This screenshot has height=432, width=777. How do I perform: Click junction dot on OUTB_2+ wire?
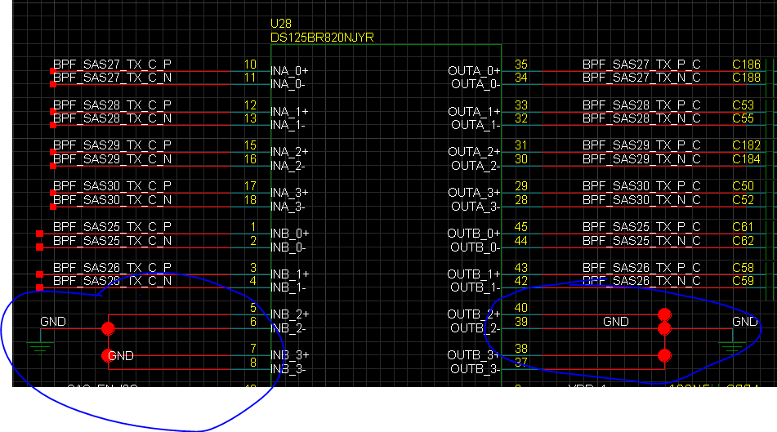click(664, 314)
